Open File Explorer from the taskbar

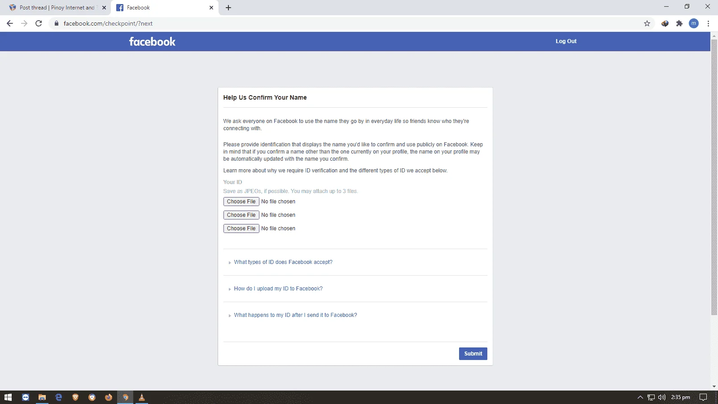pyautogui.click(x=42, y=397)
